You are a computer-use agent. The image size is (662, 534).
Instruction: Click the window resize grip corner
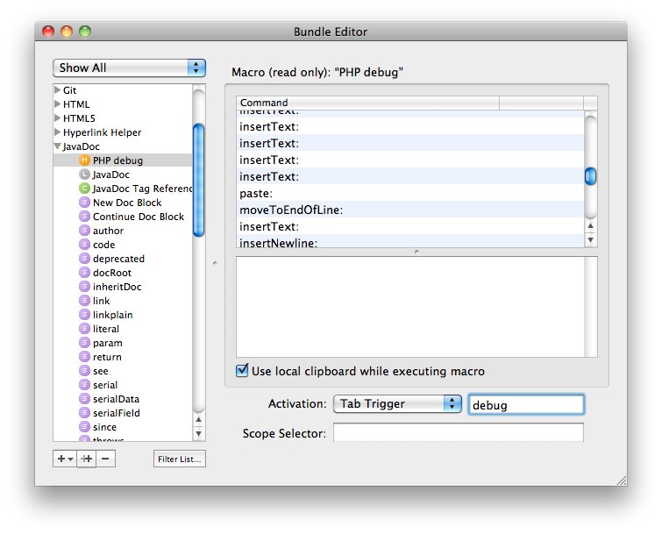click(622, 481)
